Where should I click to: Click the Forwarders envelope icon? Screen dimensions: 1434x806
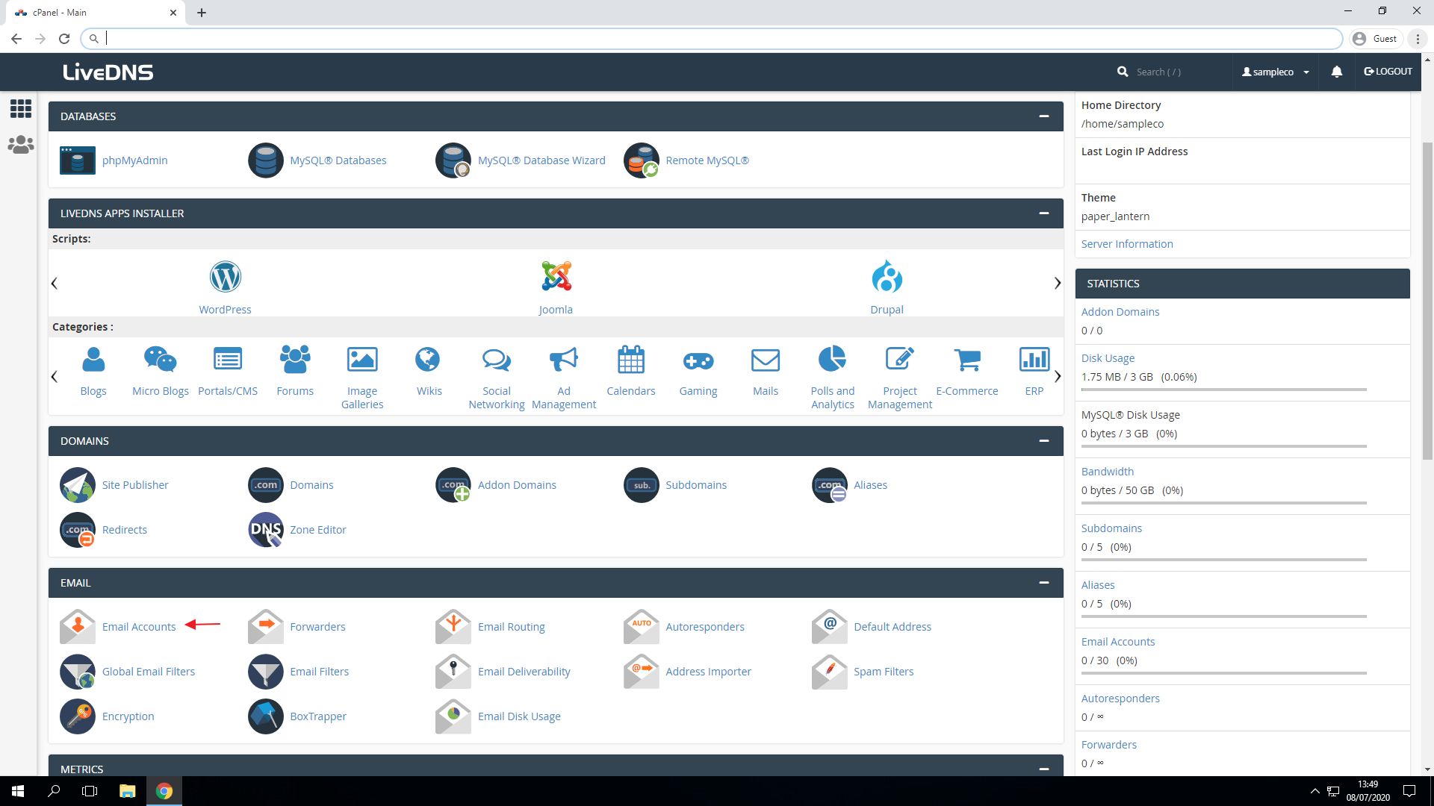266,627
